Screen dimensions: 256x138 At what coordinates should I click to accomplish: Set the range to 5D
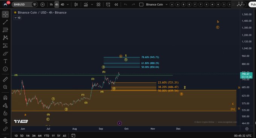pyautogui.click(x=22, y=135)
